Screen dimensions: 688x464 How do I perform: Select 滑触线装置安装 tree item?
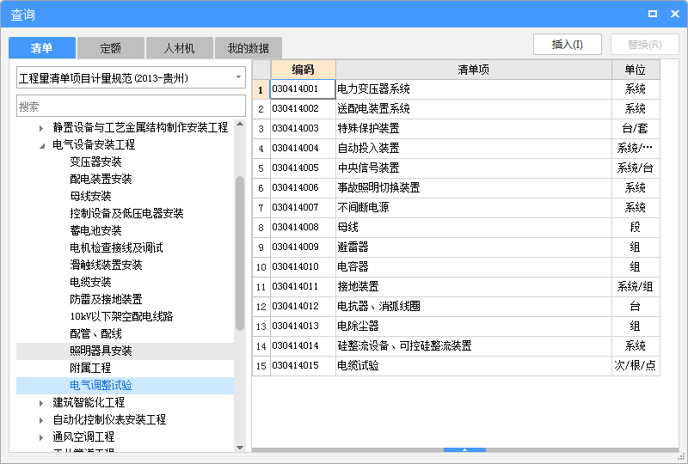click(106, 265)
